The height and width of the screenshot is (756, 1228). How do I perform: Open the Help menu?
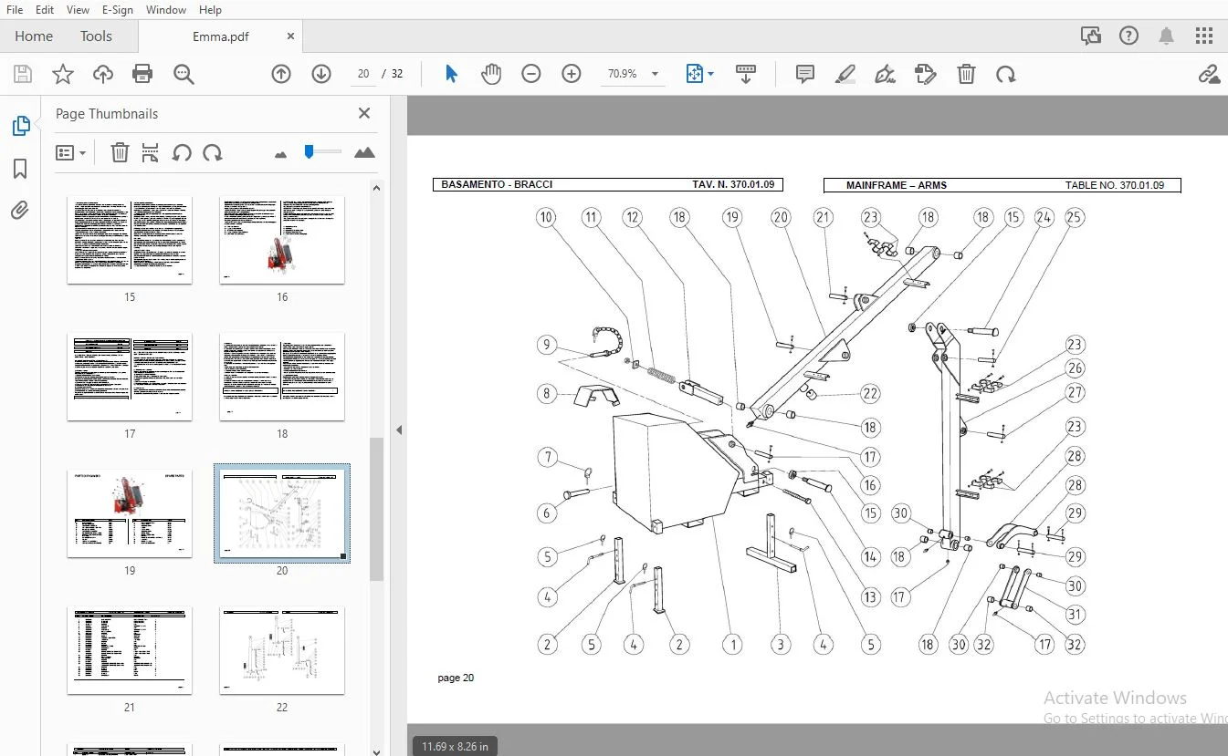pyautogui.click(x=210, y=9)
